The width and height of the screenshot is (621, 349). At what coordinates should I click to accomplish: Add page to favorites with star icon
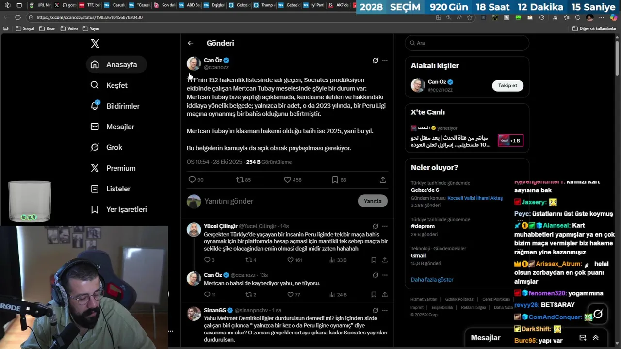click(469, 17)
